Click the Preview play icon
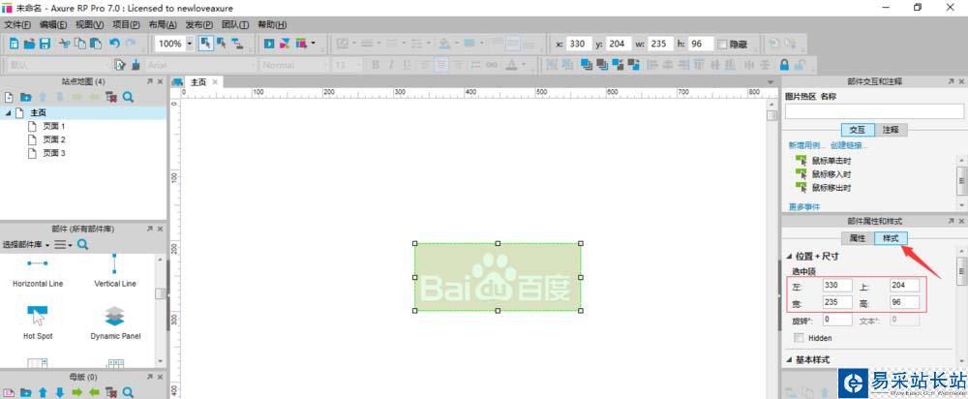The image size is (968, 399). click(269, 44)
